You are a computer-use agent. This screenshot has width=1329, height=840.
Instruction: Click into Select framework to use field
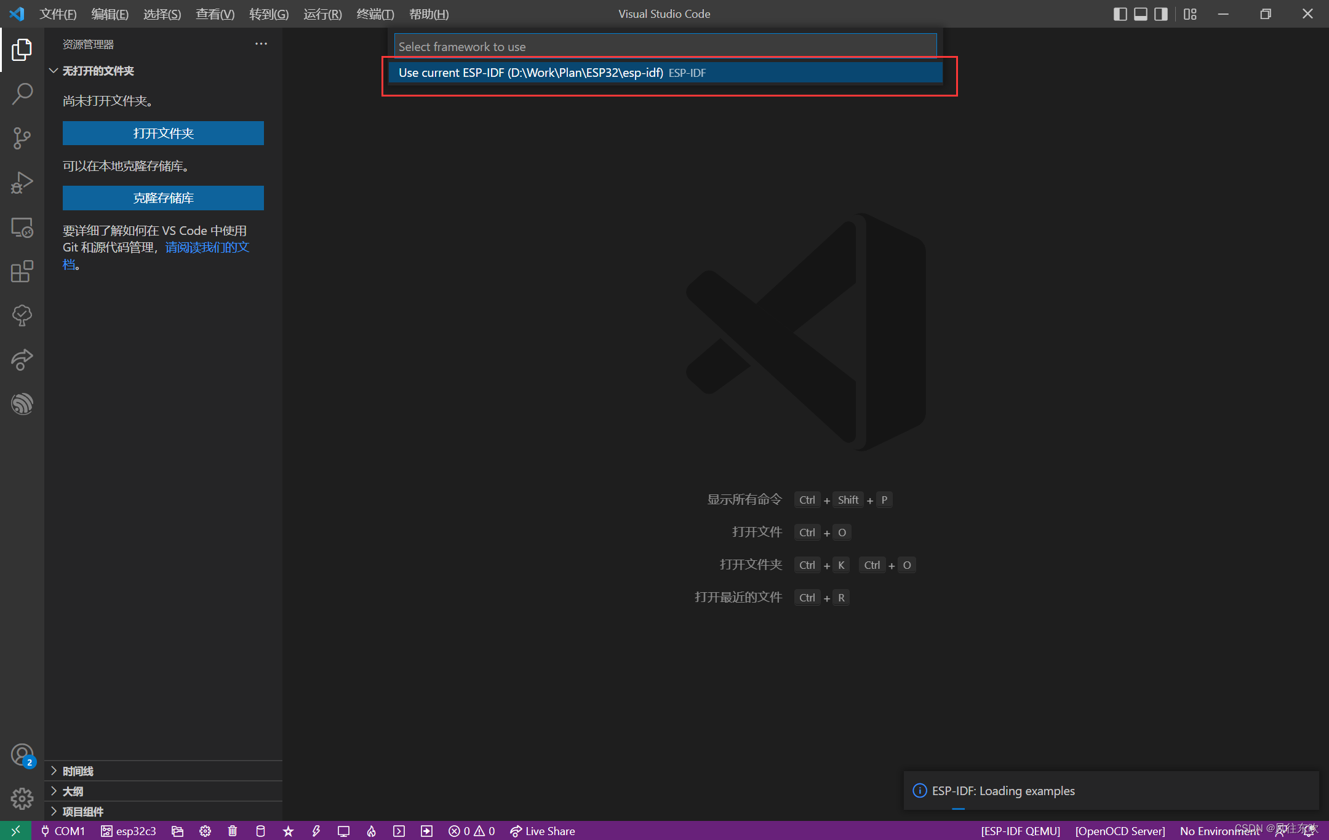pos(665,46)
